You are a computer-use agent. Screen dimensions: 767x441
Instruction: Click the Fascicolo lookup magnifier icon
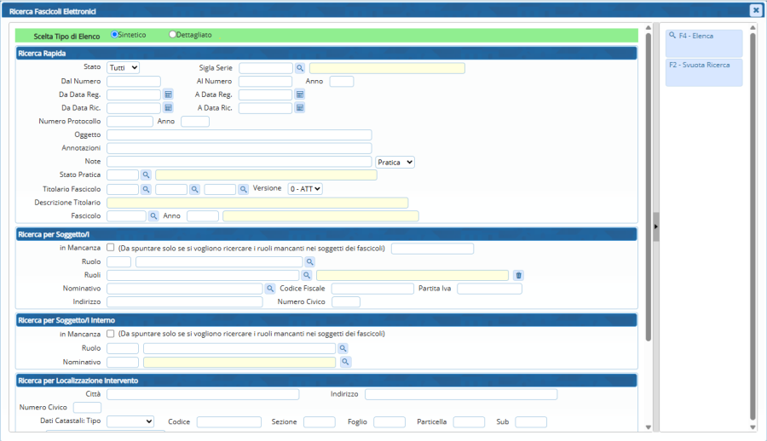(154, 216)
